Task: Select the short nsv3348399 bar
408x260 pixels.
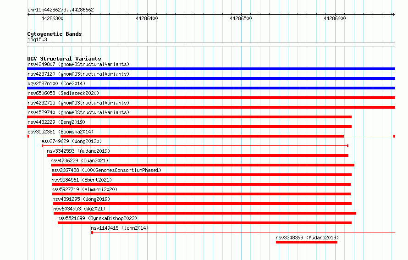Action: coord(307,242)
